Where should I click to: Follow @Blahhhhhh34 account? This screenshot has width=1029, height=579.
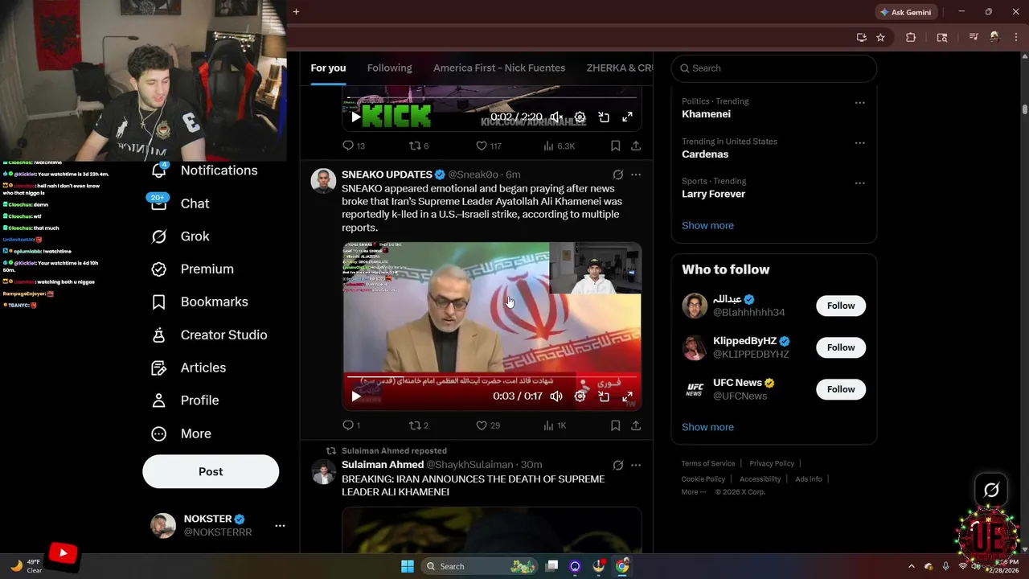point(841,306)
